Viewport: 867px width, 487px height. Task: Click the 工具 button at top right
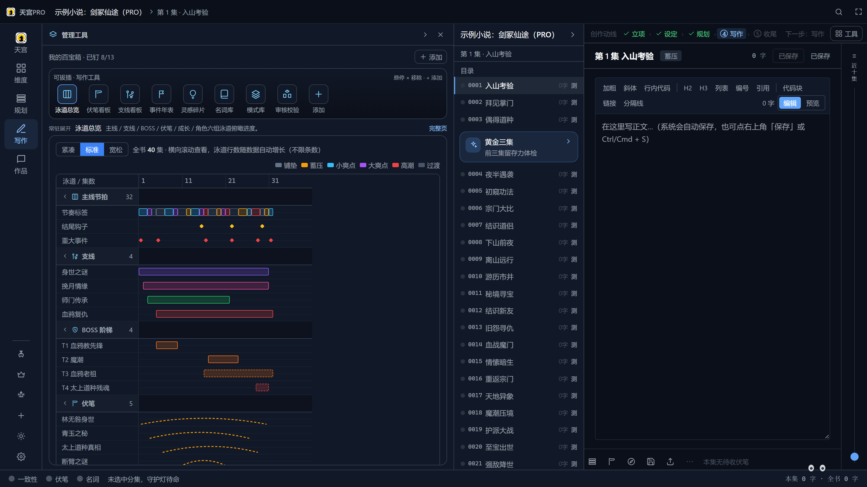[x=846, y=34]
